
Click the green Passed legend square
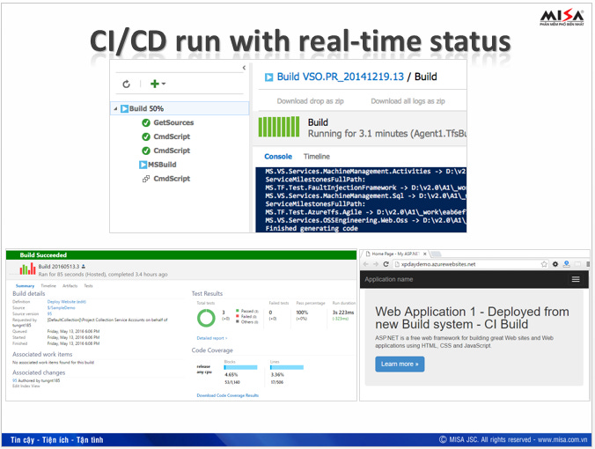(x=238, y=311)
